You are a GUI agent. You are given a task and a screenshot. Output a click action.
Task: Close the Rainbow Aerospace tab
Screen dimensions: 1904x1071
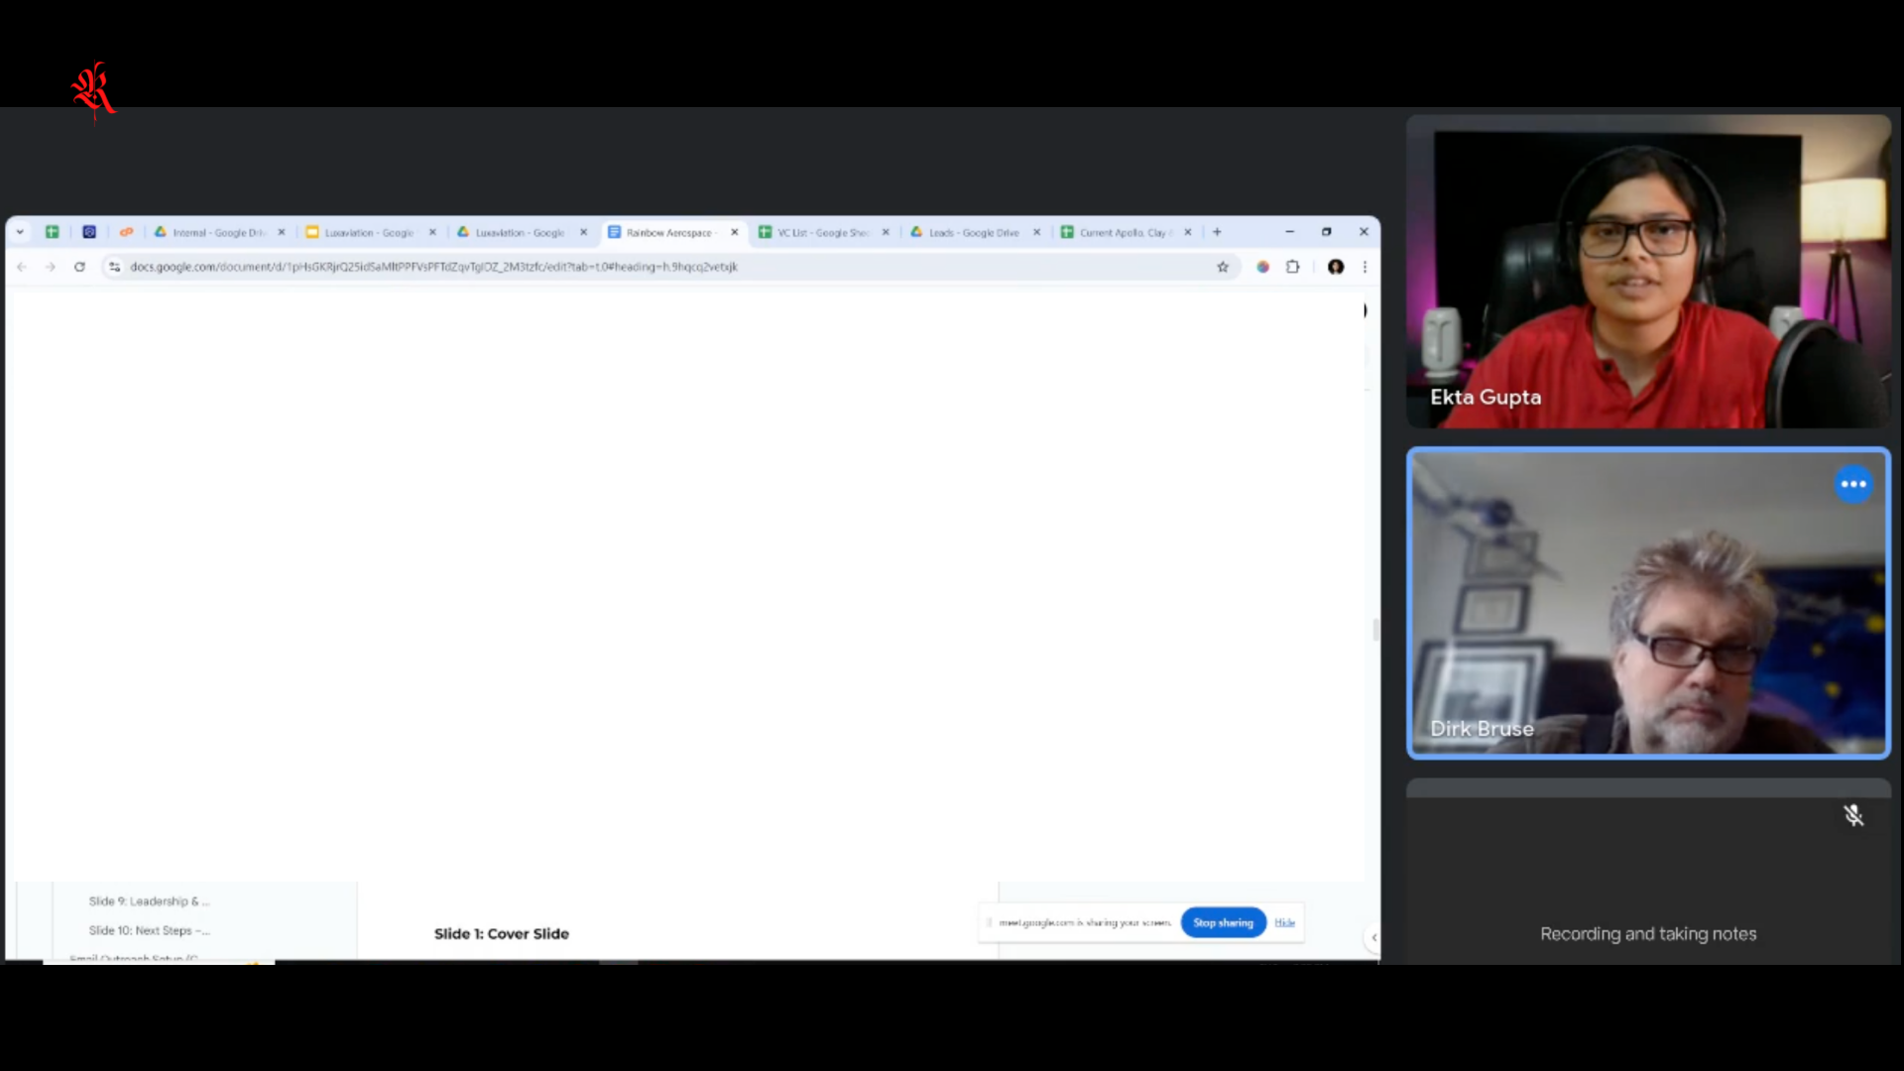pyautogui.click(x=735, y=232)
